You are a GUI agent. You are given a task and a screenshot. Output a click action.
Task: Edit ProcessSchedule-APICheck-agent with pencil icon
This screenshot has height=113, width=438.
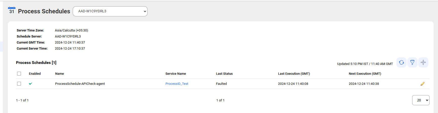(x=423, y=84)
